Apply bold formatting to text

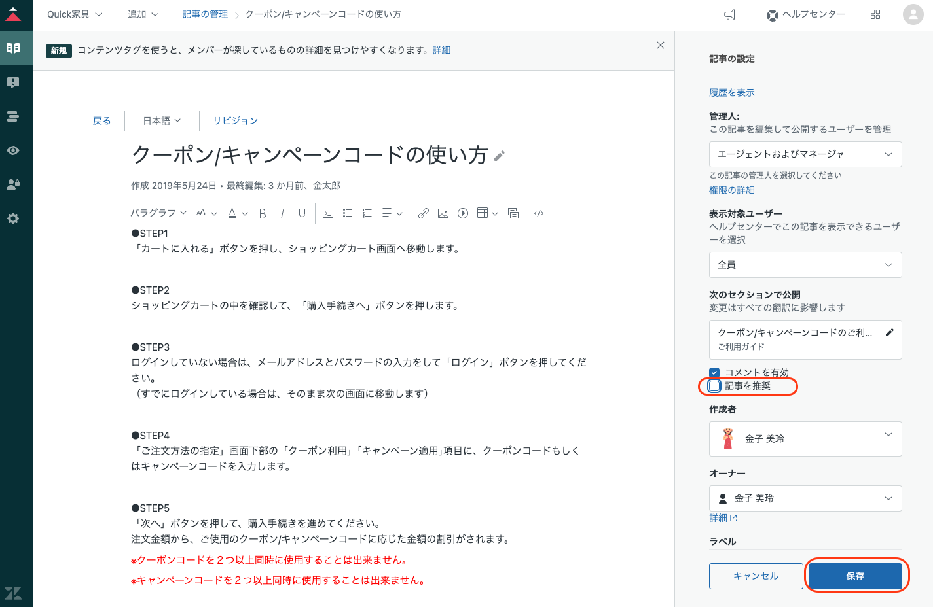263,213
